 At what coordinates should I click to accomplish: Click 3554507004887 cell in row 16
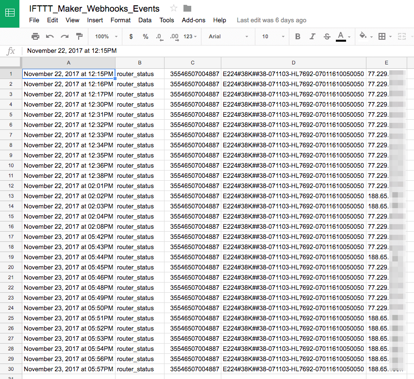point(193,226)
